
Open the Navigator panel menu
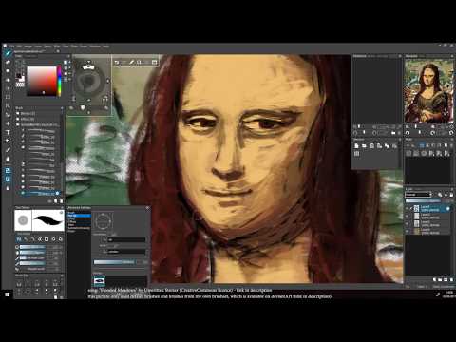click(452, 56)
